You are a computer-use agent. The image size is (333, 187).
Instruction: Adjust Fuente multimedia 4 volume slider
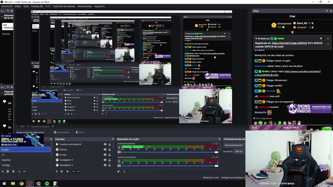pyautogui.click(x=170, y=166)
